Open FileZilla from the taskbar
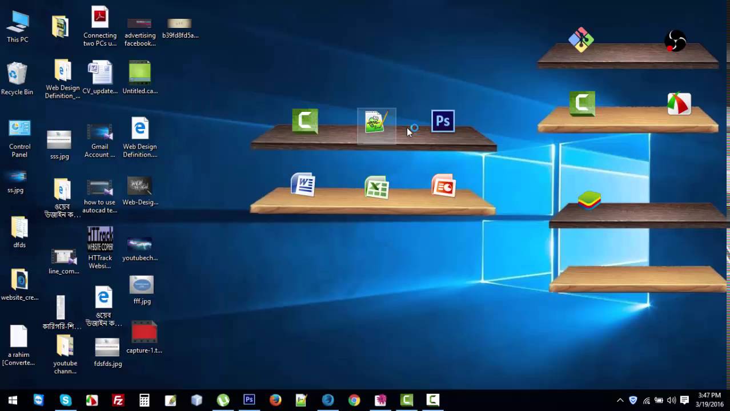Screen dimensions: 730x411 click(118, 400)
